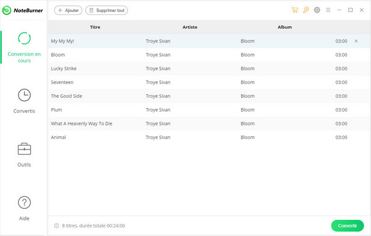Viewport: 371px width, 236px height.
Task: Open settings via the gear icon
Action: pyautogui.click(x=317, y=10)
